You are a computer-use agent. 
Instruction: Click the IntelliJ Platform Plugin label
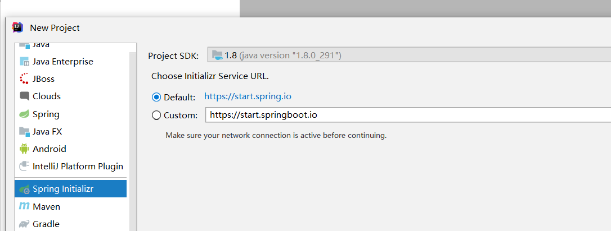78,166
